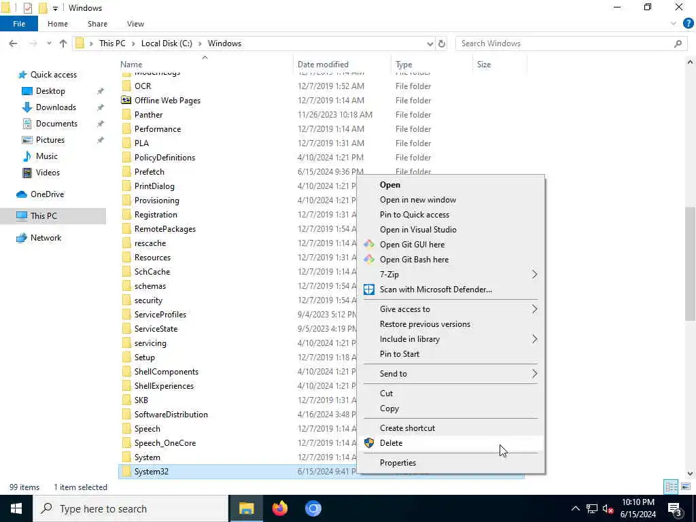Choose Copy from context menu

point(452,408)
